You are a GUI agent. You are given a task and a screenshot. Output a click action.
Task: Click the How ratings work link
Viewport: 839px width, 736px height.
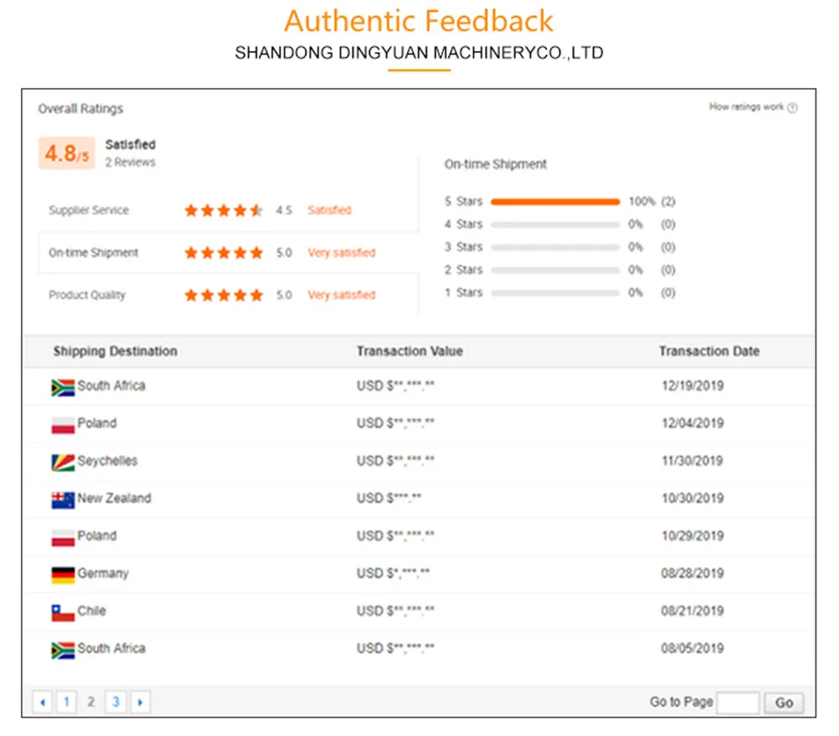coord(747,107)
